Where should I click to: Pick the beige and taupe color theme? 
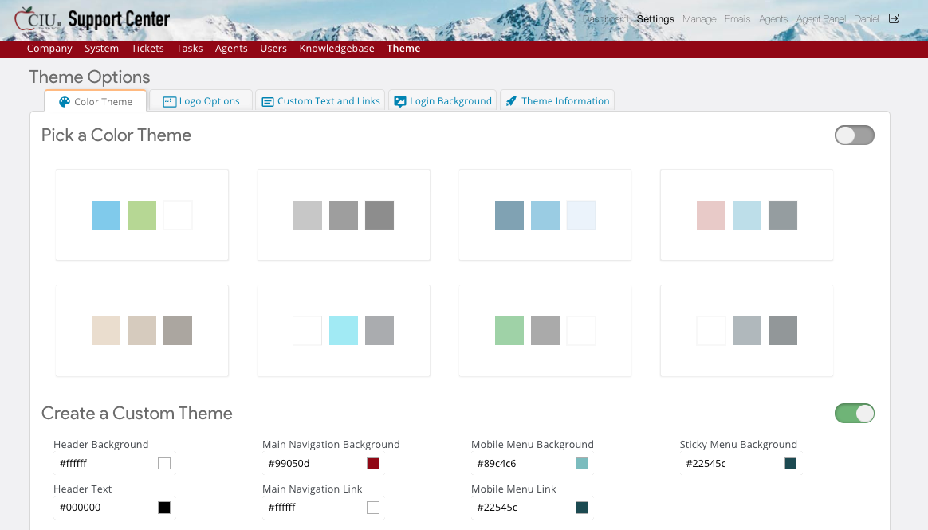142,331
